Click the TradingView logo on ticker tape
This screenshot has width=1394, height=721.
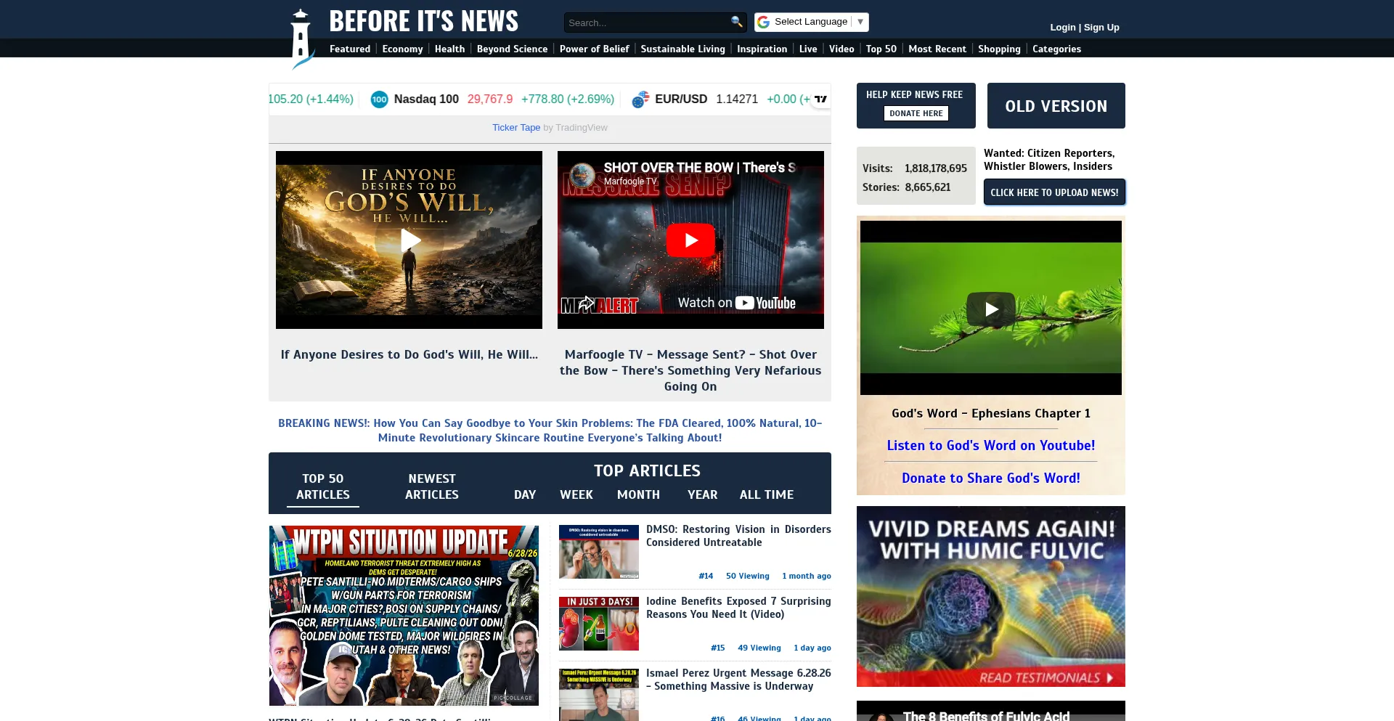click(x=820, y=99)
